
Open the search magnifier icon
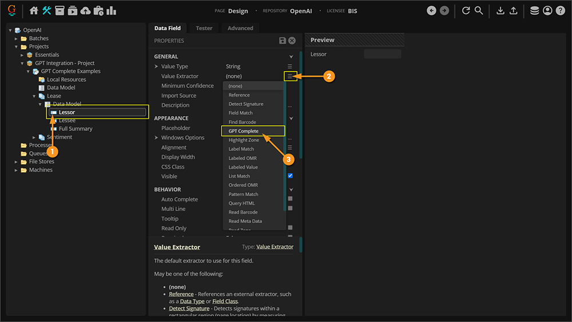point(479,11)
